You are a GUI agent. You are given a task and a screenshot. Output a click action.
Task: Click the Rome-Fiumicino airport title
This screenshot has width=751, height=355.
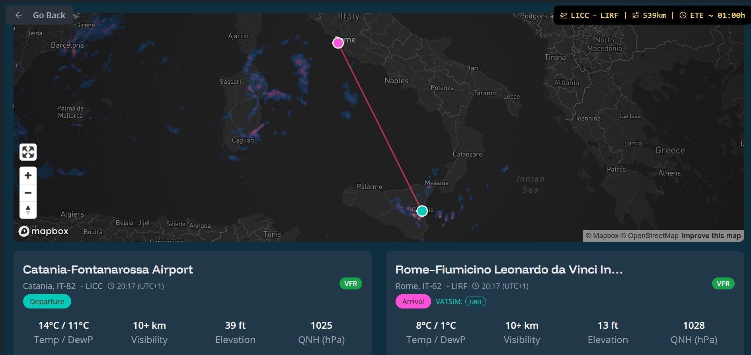(x=509, y=270)
